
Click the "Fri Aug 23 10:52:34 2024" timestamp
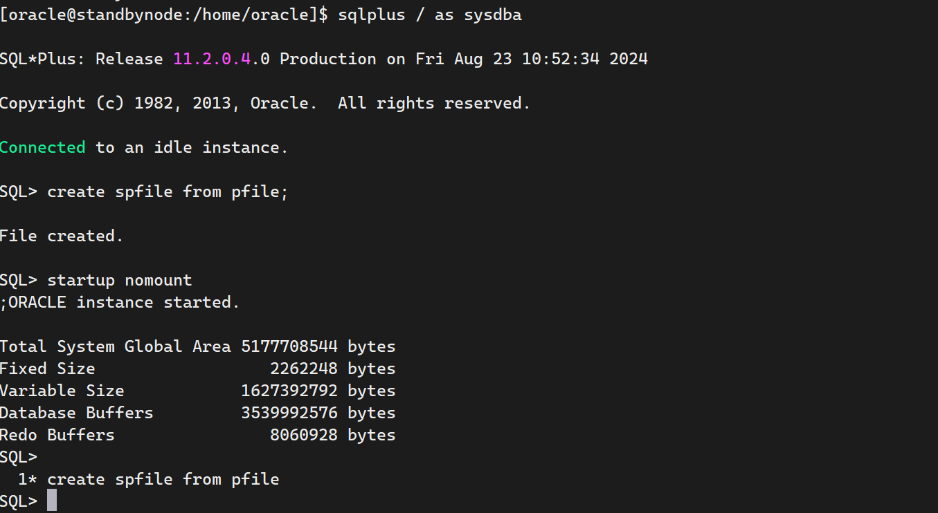(531, 59)
